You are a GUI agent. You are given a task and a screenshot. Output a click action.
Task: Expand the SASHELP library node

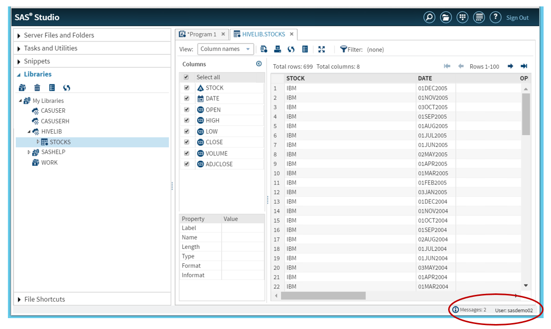tap(29, 152)
